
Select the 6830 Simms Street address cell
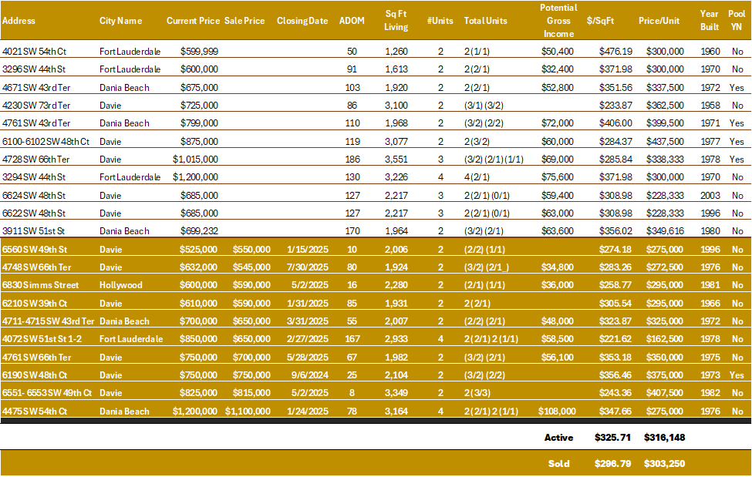point(40,285)
